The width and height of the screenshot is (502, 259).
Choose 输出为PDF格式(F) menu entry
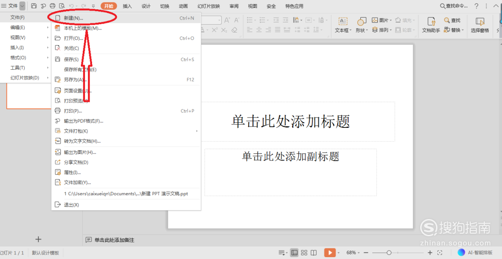coord(126,121)
